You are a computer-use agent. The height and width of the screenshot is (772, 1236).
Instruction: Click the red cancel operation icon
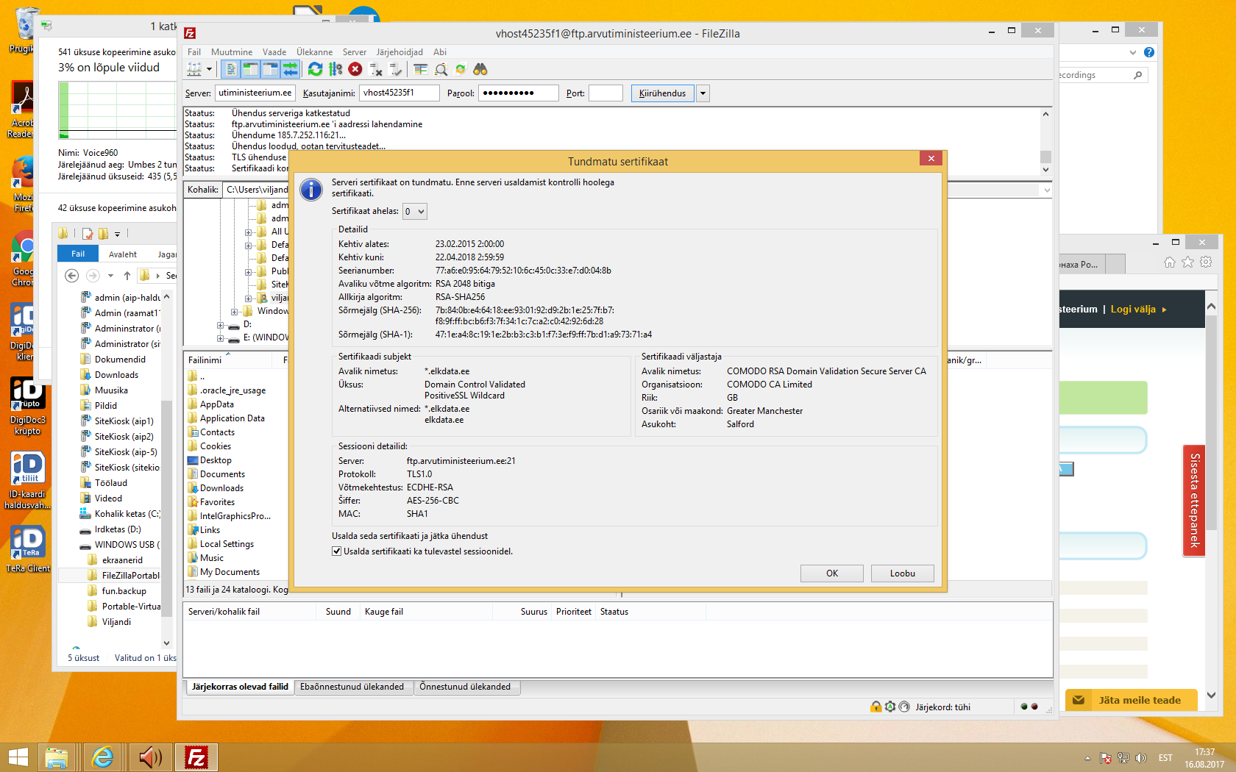coord(355,69)
